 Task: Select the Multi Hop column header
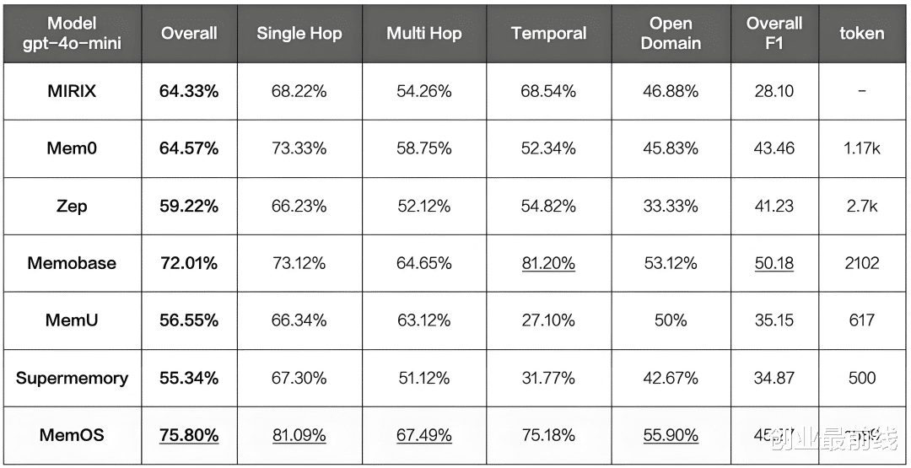(423, 34)
